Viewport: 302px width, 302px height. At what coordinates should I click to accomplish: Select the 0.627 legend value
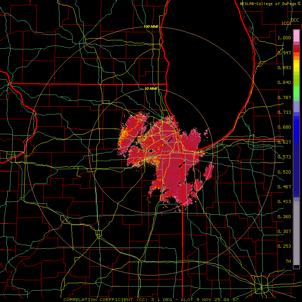(284, 142)
